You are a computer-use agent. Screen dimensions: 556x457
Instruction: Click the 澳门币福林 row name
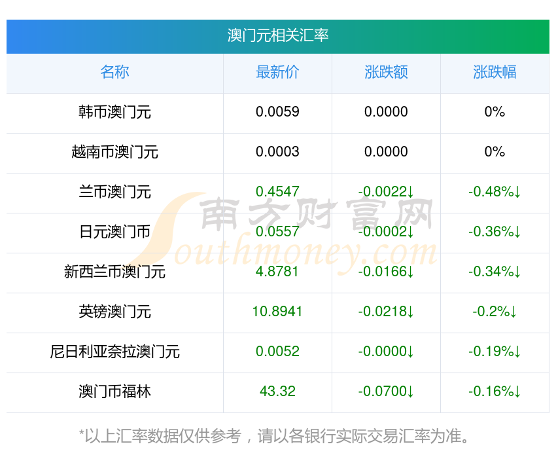coord(114,392)
